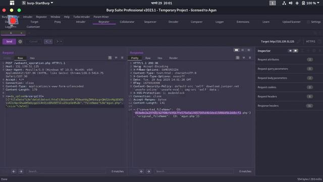
Task: Switch to side-by-side request/response layout
Action: 236,50
